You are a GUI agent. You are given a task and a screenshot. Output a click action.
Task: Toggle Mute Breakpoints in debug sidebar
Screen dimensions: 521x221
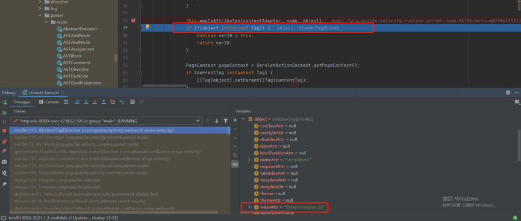pos(4,150)
